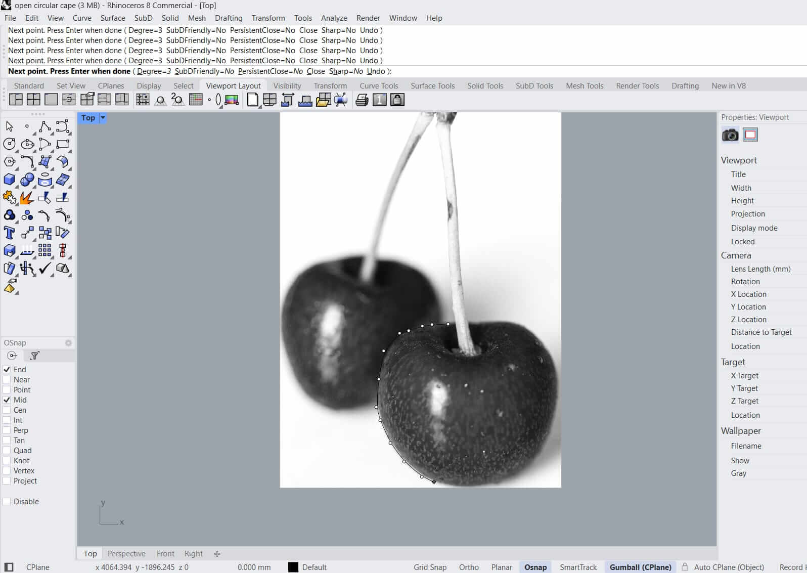
Task: Click the black Default layer swatch
Action: (293, 567)
